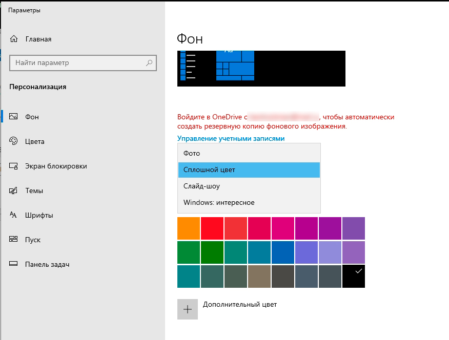This screenshot has height=340, width=449.
Task: Pick the black checked color swatch
Action: (x=353, y=276)
